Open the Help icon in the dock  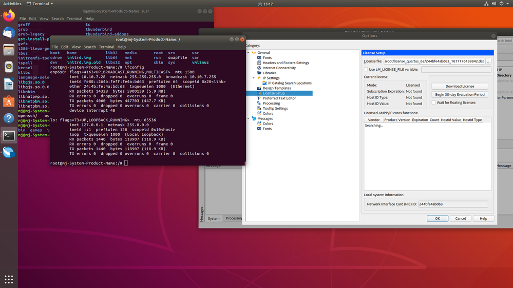coord(9,118)
